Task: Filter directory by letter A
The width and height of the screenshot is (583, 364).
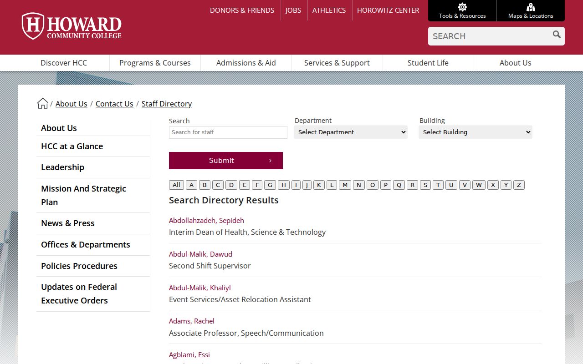Action: (x=191, y=185)
